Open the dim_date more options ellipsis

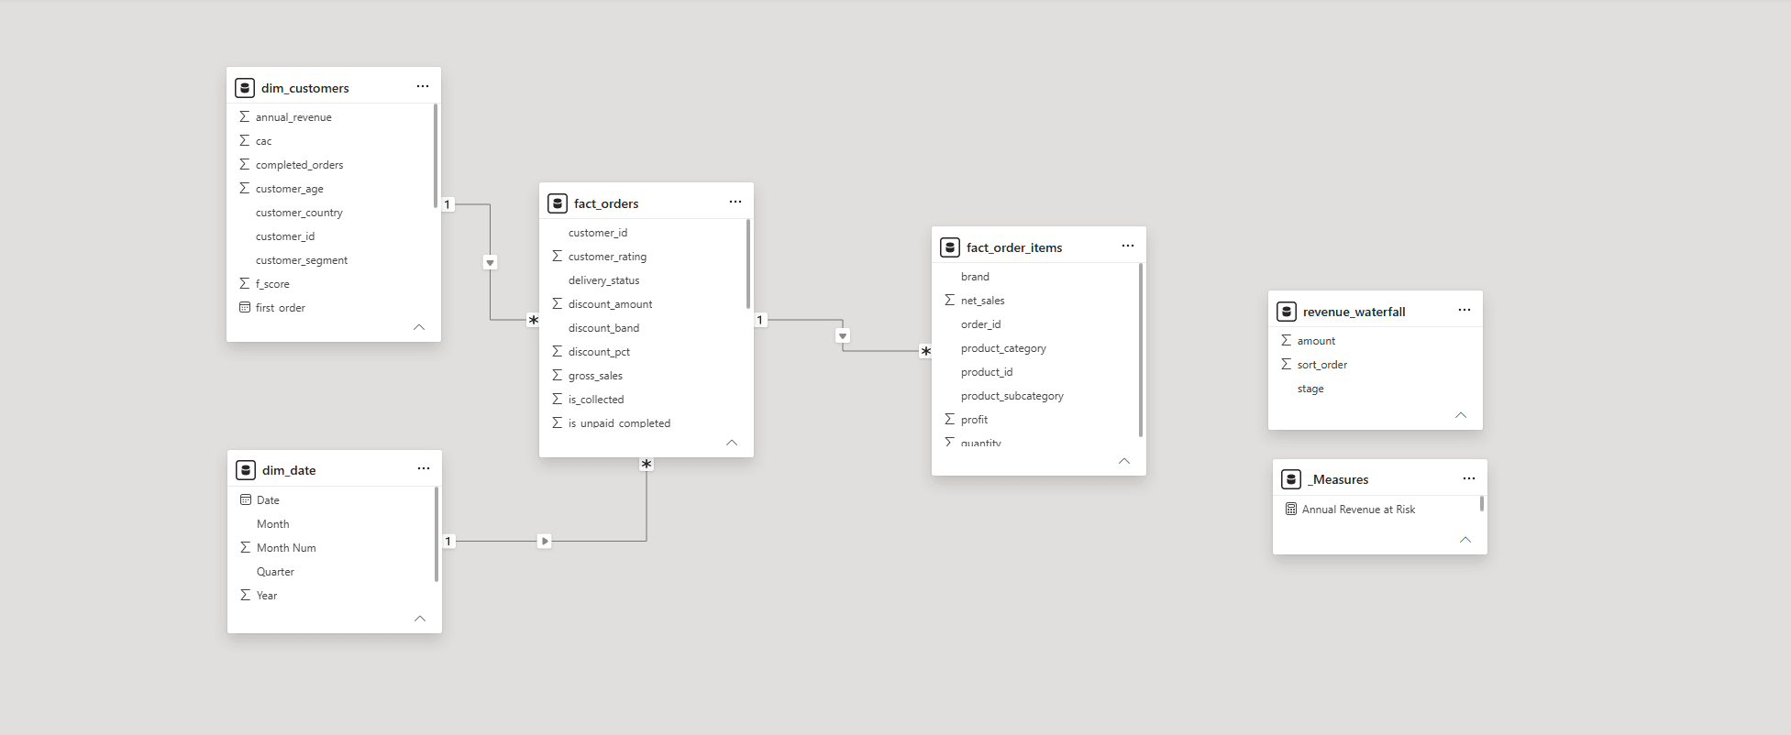pyautogui.click(x=424, y=468)
